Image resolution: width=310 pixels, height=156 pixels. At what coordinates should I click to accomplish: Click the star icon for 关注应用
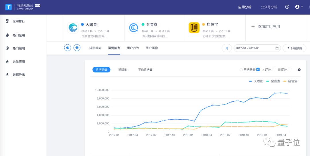7,61
